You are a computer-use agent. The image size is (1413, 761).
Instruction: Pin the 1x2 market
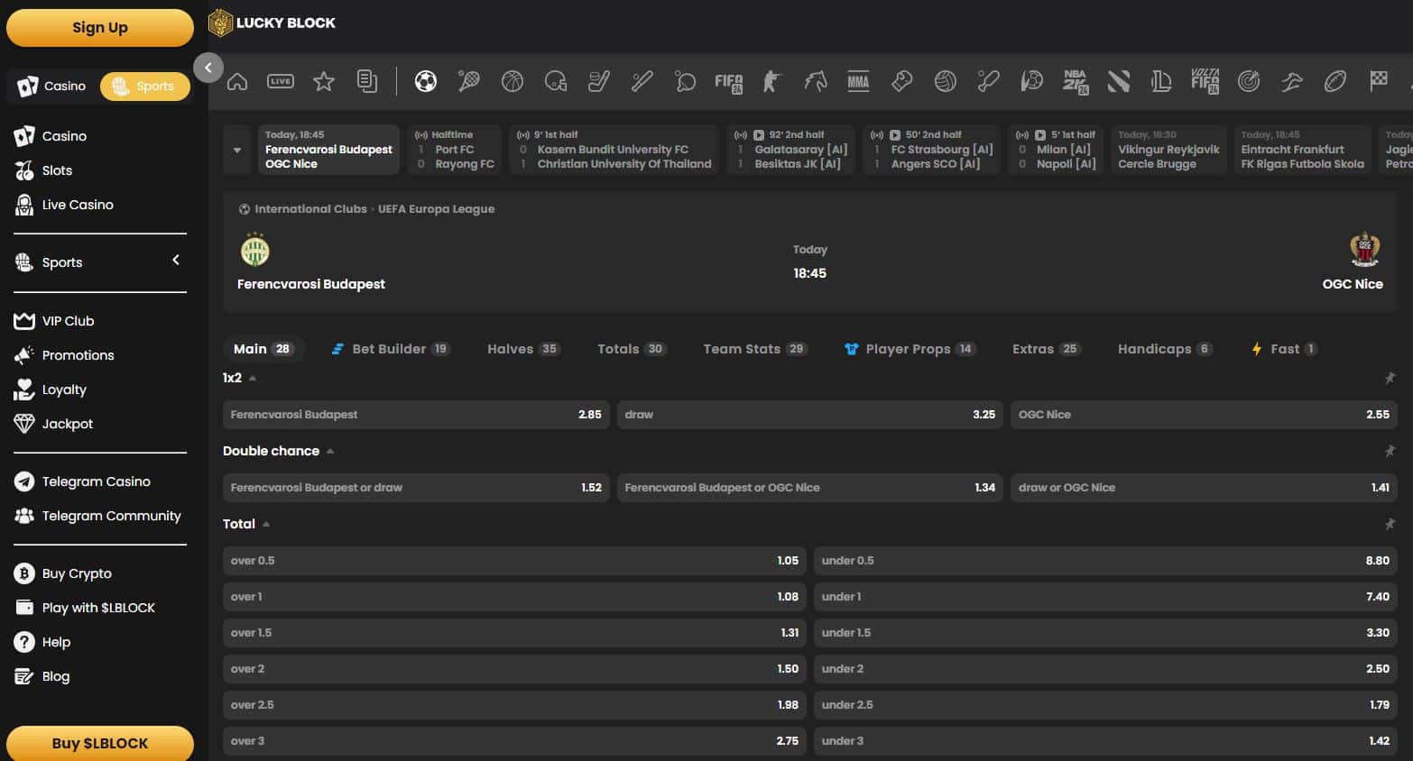pyautogui.click(x=1390, y=378)
